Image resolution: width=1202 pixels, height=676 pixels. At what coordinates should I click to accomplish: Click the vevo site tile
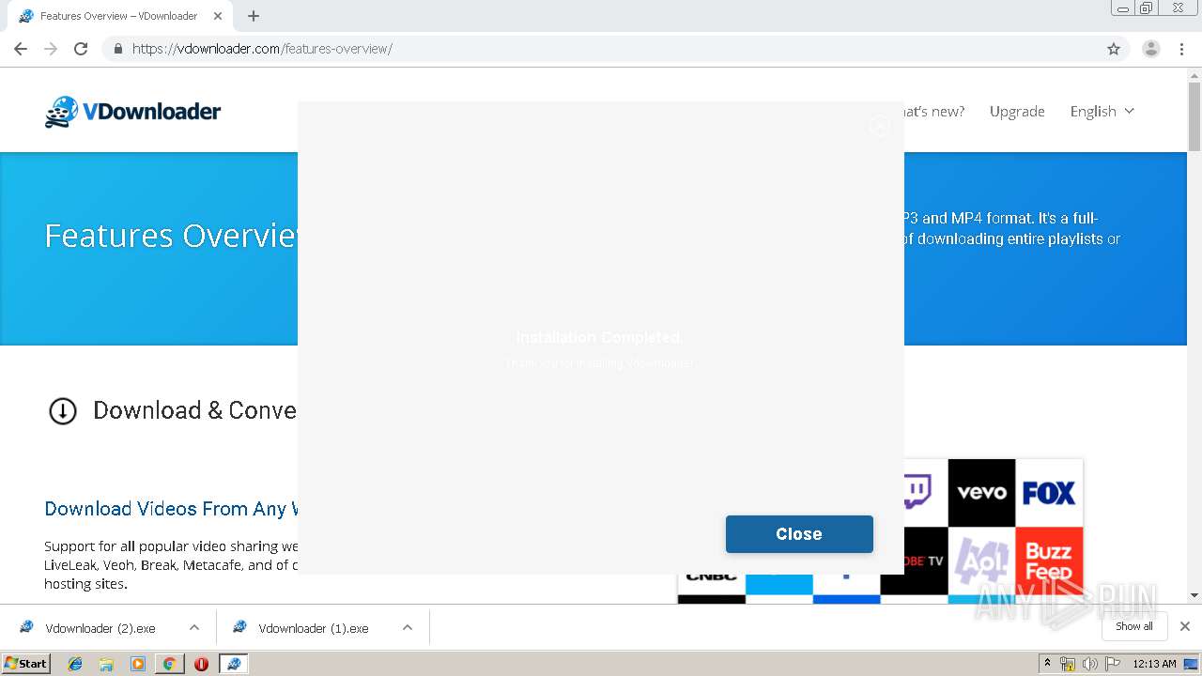click(x=981, y=493)
